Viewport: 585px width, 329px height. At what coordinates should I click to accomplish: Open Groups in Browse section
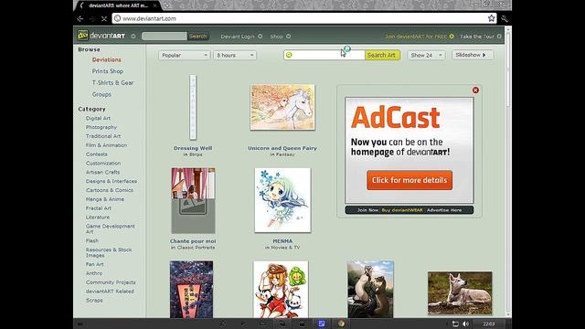[x=101, y=94]
